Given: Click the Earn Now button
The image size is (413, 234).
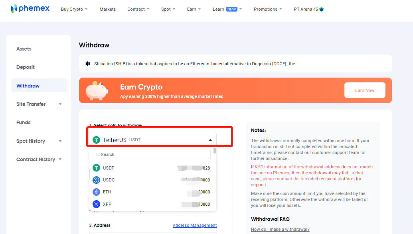Looking at the screenshot, I should click(x=364, y=90).
